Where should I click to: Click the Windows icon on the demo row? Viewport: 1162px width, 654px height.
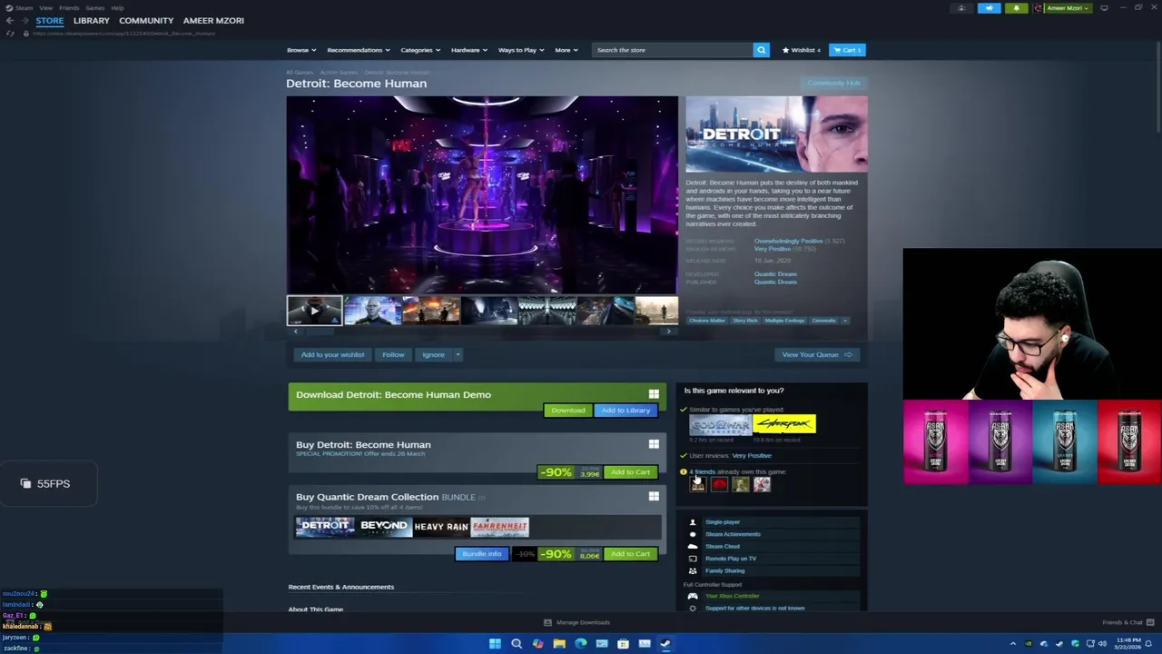tap(654, 394)
